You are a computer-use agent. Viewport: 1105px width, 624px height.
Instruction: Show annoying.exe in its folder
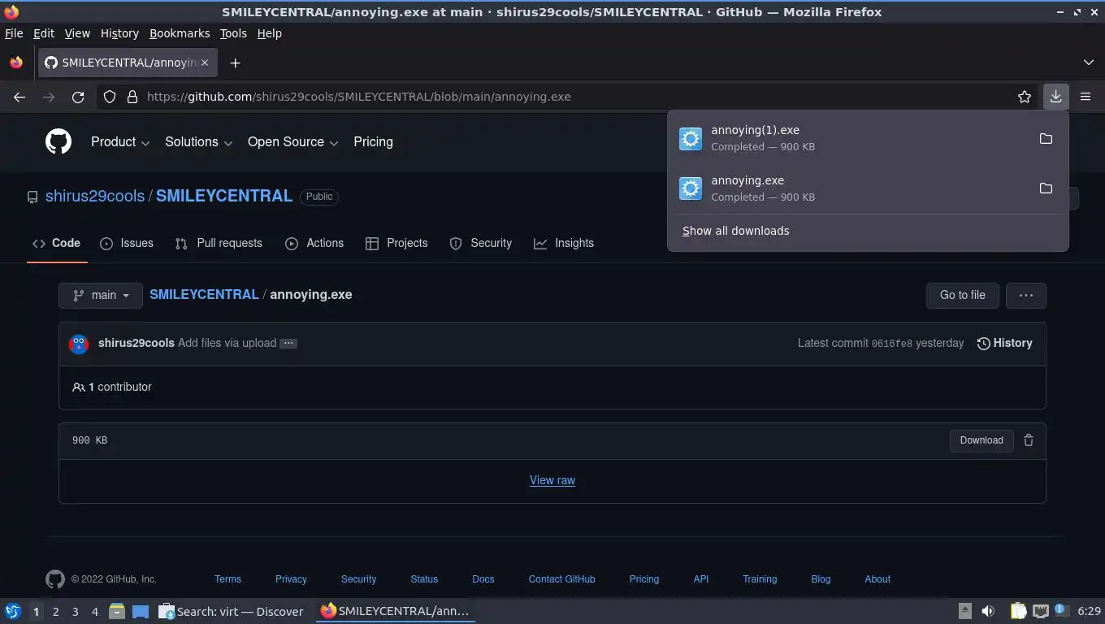(x=1046, y=188)
